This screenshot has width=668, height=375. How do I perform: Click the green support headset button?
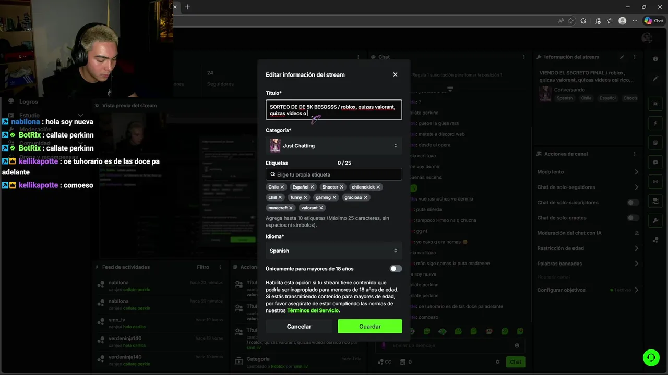651,357
